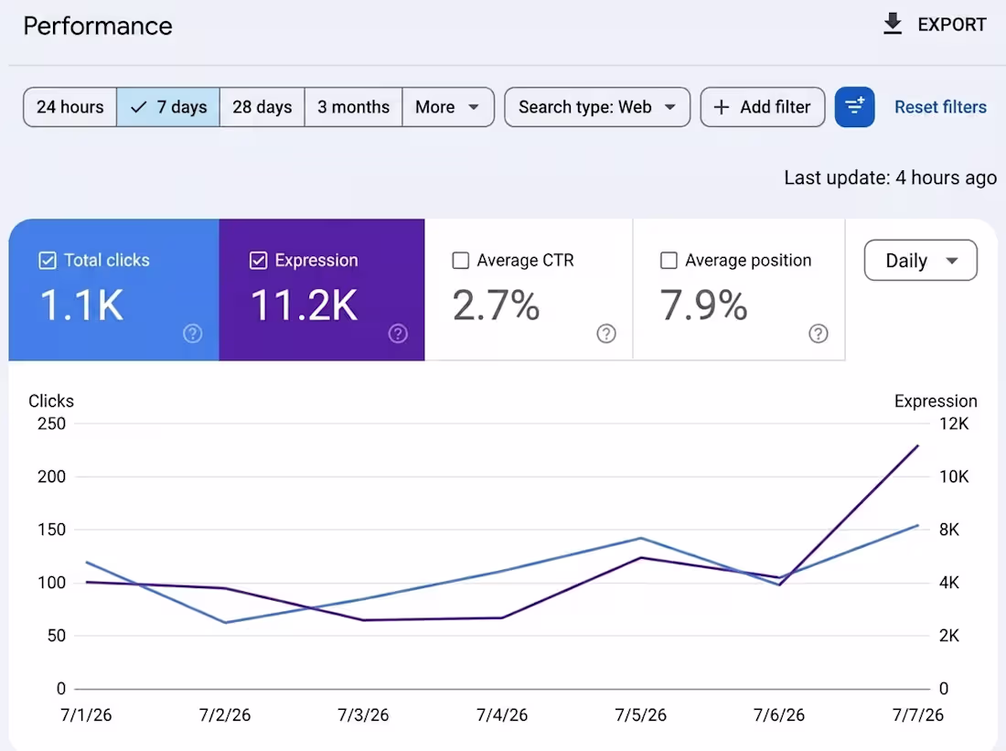Open help icon on Expression card
Screen dimensions: 1006x751
tap(398, 333)
